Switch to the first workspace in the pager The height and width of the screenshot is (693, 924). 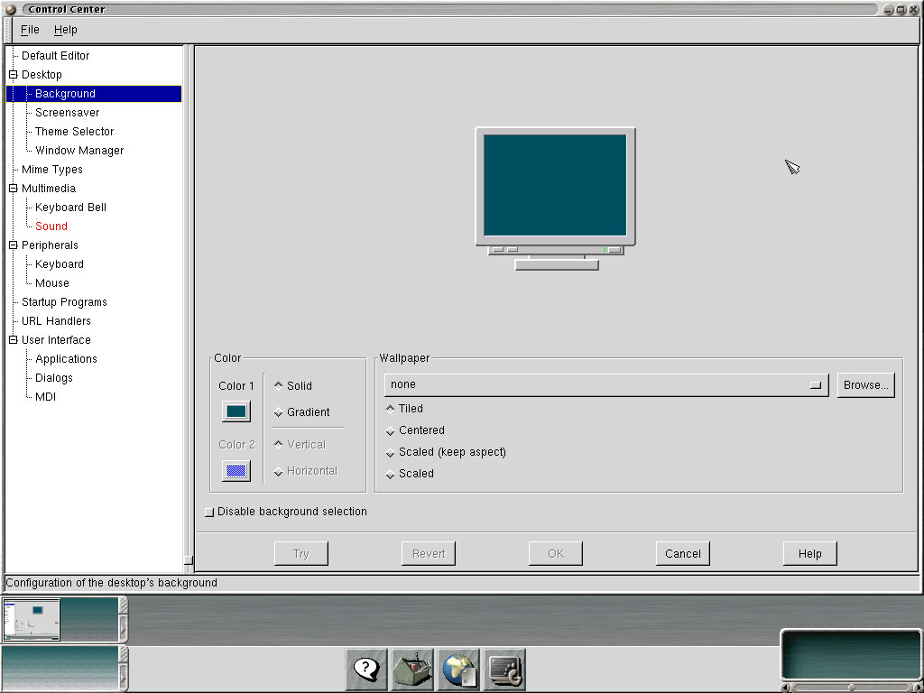pos(32,619)
